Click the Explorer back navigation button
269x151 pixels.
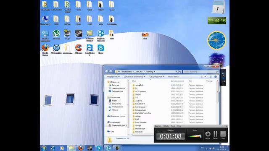click(x=106, y=72)
